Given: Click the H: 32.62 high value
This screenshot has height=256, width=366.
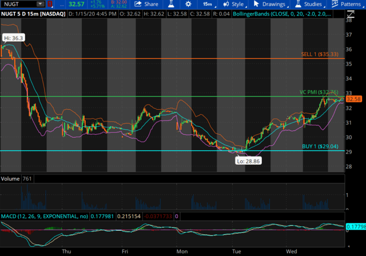Looking at the screenshot, I should [154, 14].
